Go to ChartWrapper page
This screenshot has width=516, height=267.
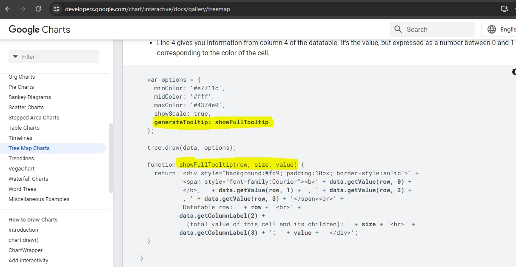[26, 250]
